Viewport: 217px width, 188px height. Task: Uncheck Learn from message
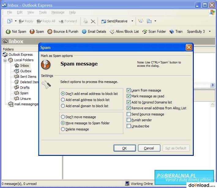pyautogui.click(x=129, y=90)
